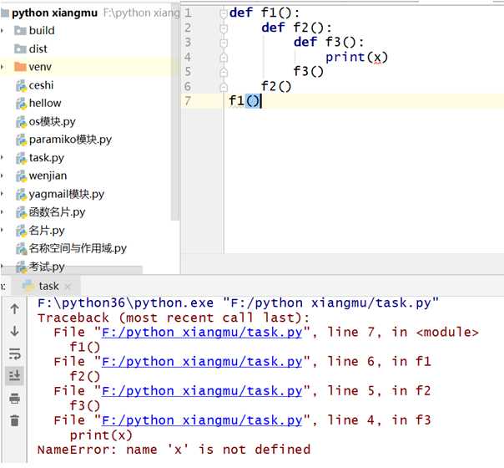
Task: Click the 名片.py file icon
Action: 21,231
